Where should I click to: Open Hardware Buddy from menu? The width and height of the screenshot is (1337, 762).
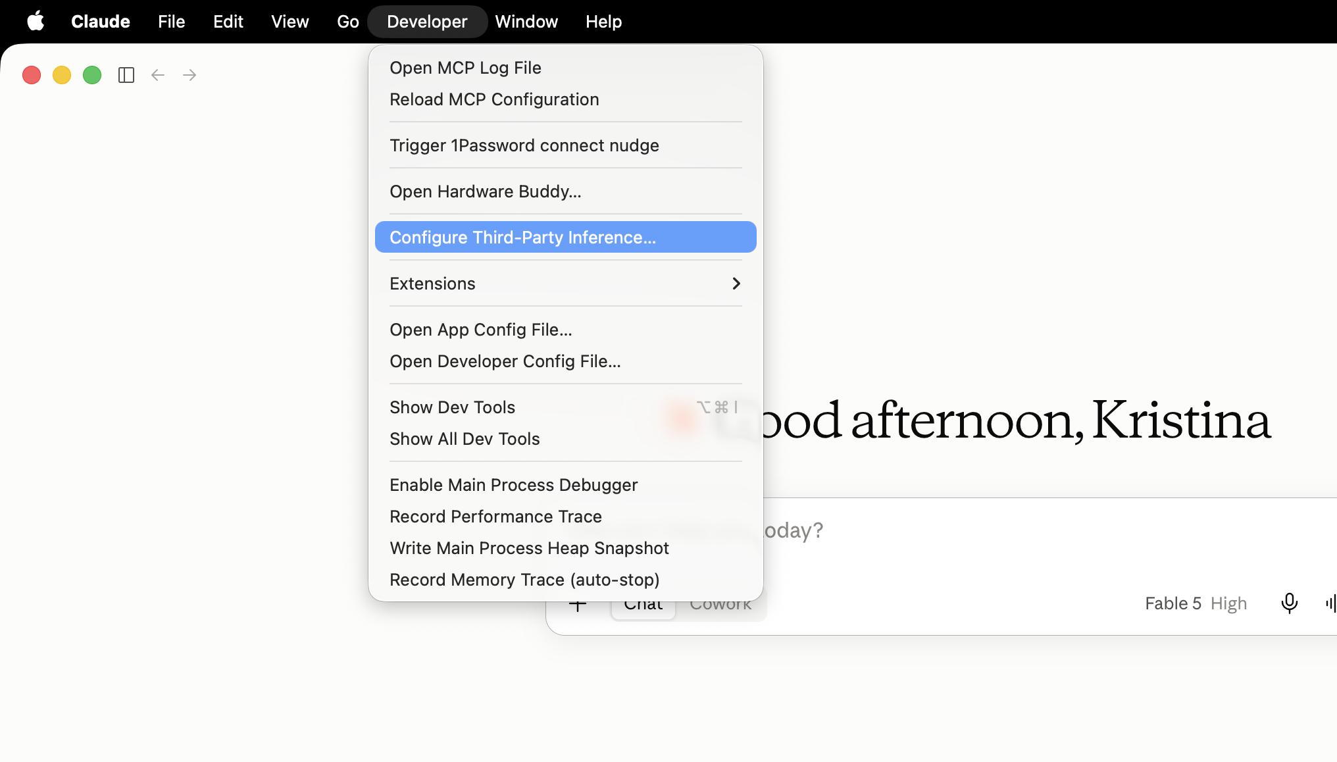coord(566,191)
